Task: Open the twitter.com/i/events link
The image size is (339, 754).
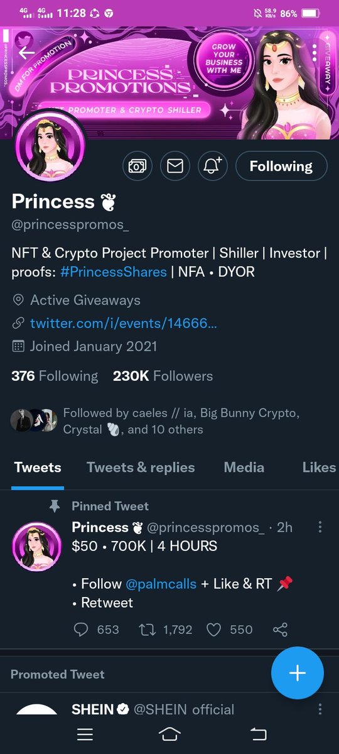Action: 124,323
